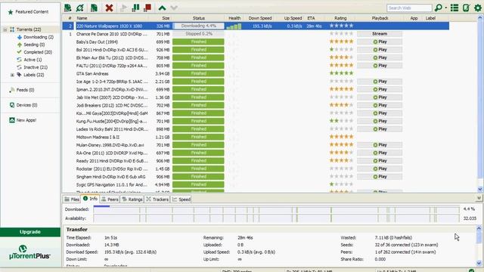The height and width of the screenshot is (272, 484).
Task: Open Feeds (0) in sidebar
Action: click(x=22, y=90)
